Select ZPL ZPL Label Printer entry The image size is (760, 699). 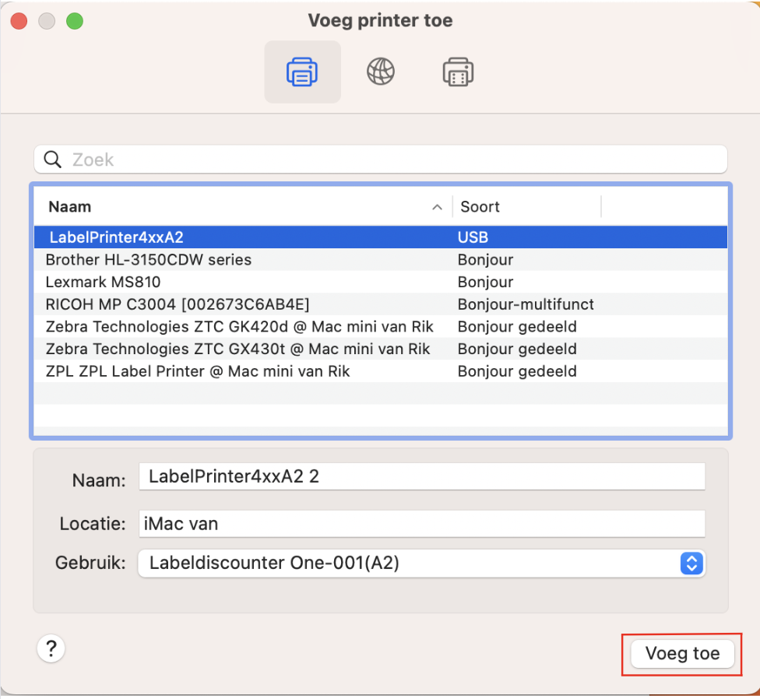tap(381, 371)
